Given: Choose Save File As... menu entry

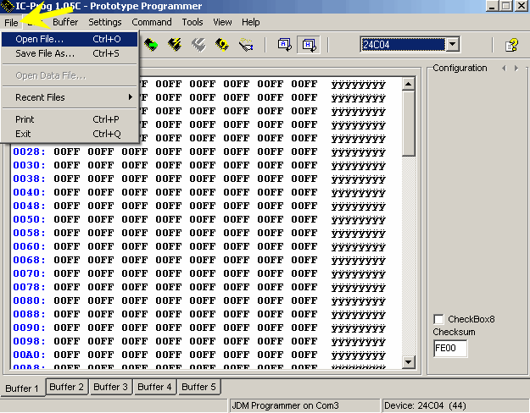Looking at the screenshot, I should point(70,53).
